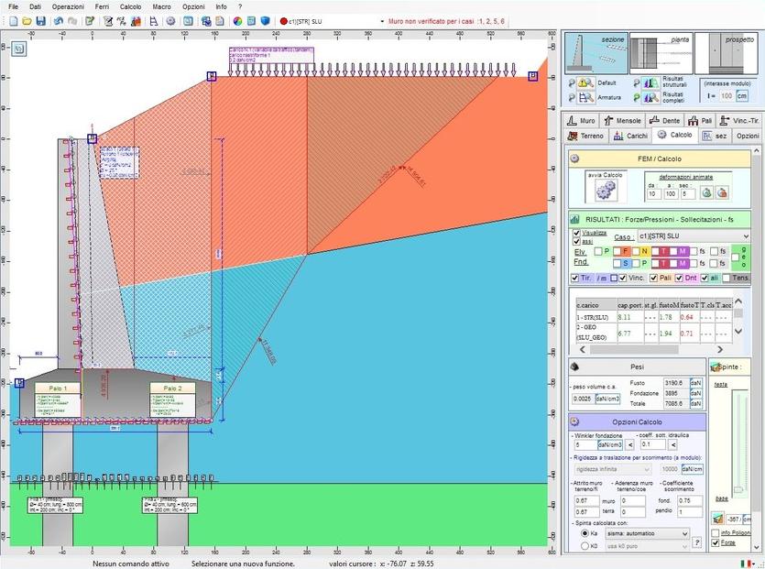
Task: Uncheck the Pali display checkbox
Action: 654,278
